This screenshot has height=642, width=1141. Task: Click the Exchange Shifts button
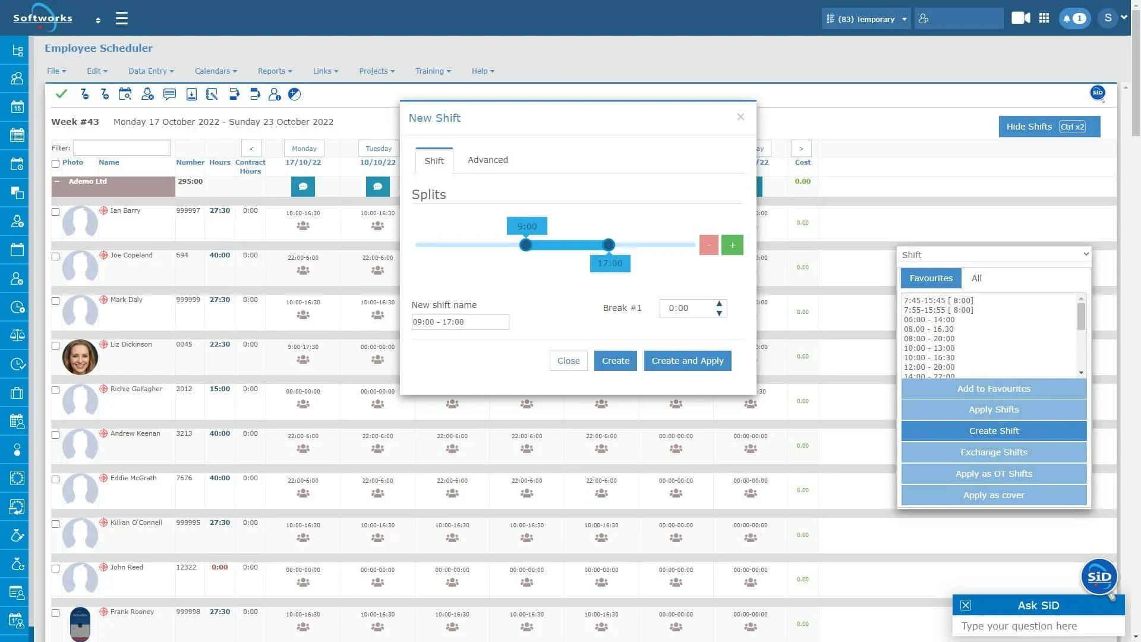coord(994,452)
